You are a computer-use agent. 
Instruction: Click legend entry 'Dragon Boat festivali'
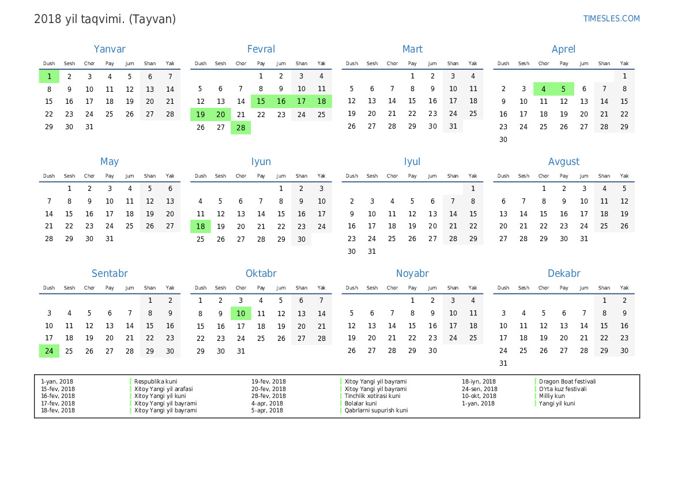click(x=567, y=381)
